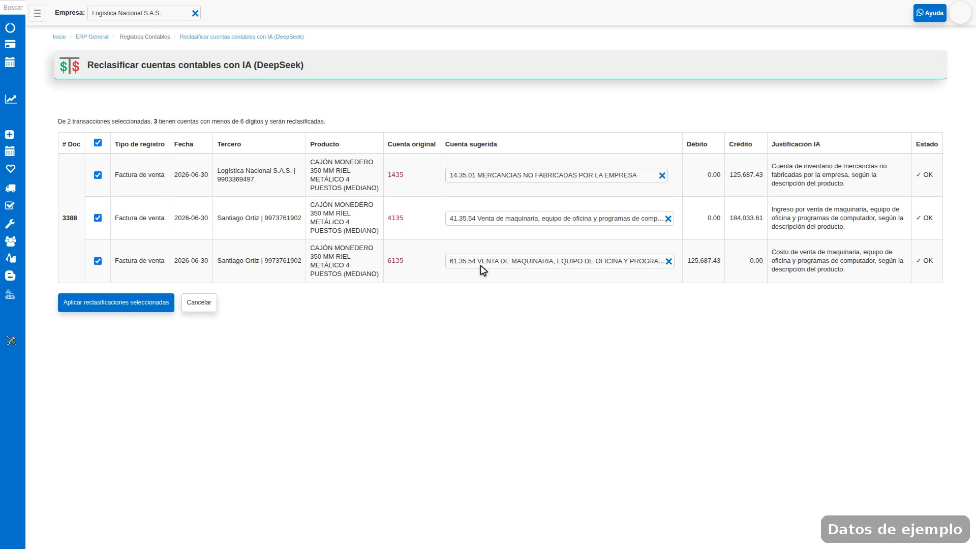
Task: Open the excavator machinery icon
Action: coord(10,258)
